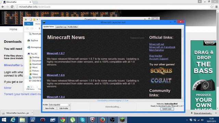Launch Firefox from the taskbar

(102, 120)
